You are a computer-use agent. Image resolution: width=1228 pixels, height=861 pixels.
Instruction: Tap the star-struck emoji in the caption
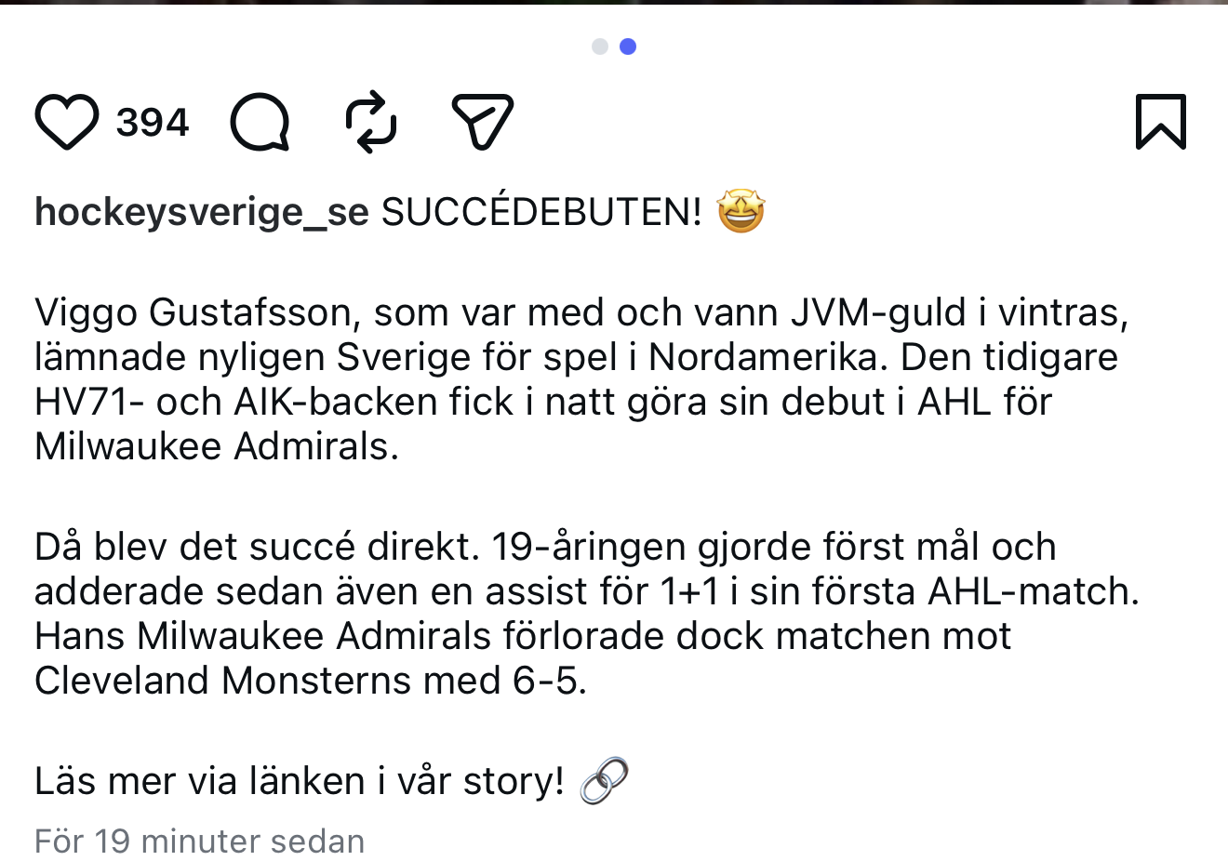pyautogui.click(x=741, y=211)
